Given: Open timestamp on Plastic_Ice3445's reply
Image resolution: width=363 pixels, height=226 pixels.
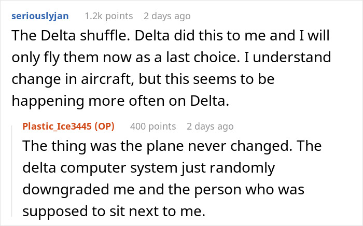Looking at the screenshot, I should pyautogui.click(x=211, y=126).
